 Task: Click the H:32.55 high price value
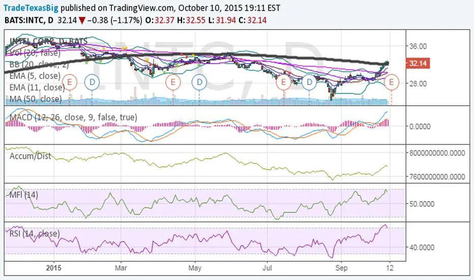point(191,20)
